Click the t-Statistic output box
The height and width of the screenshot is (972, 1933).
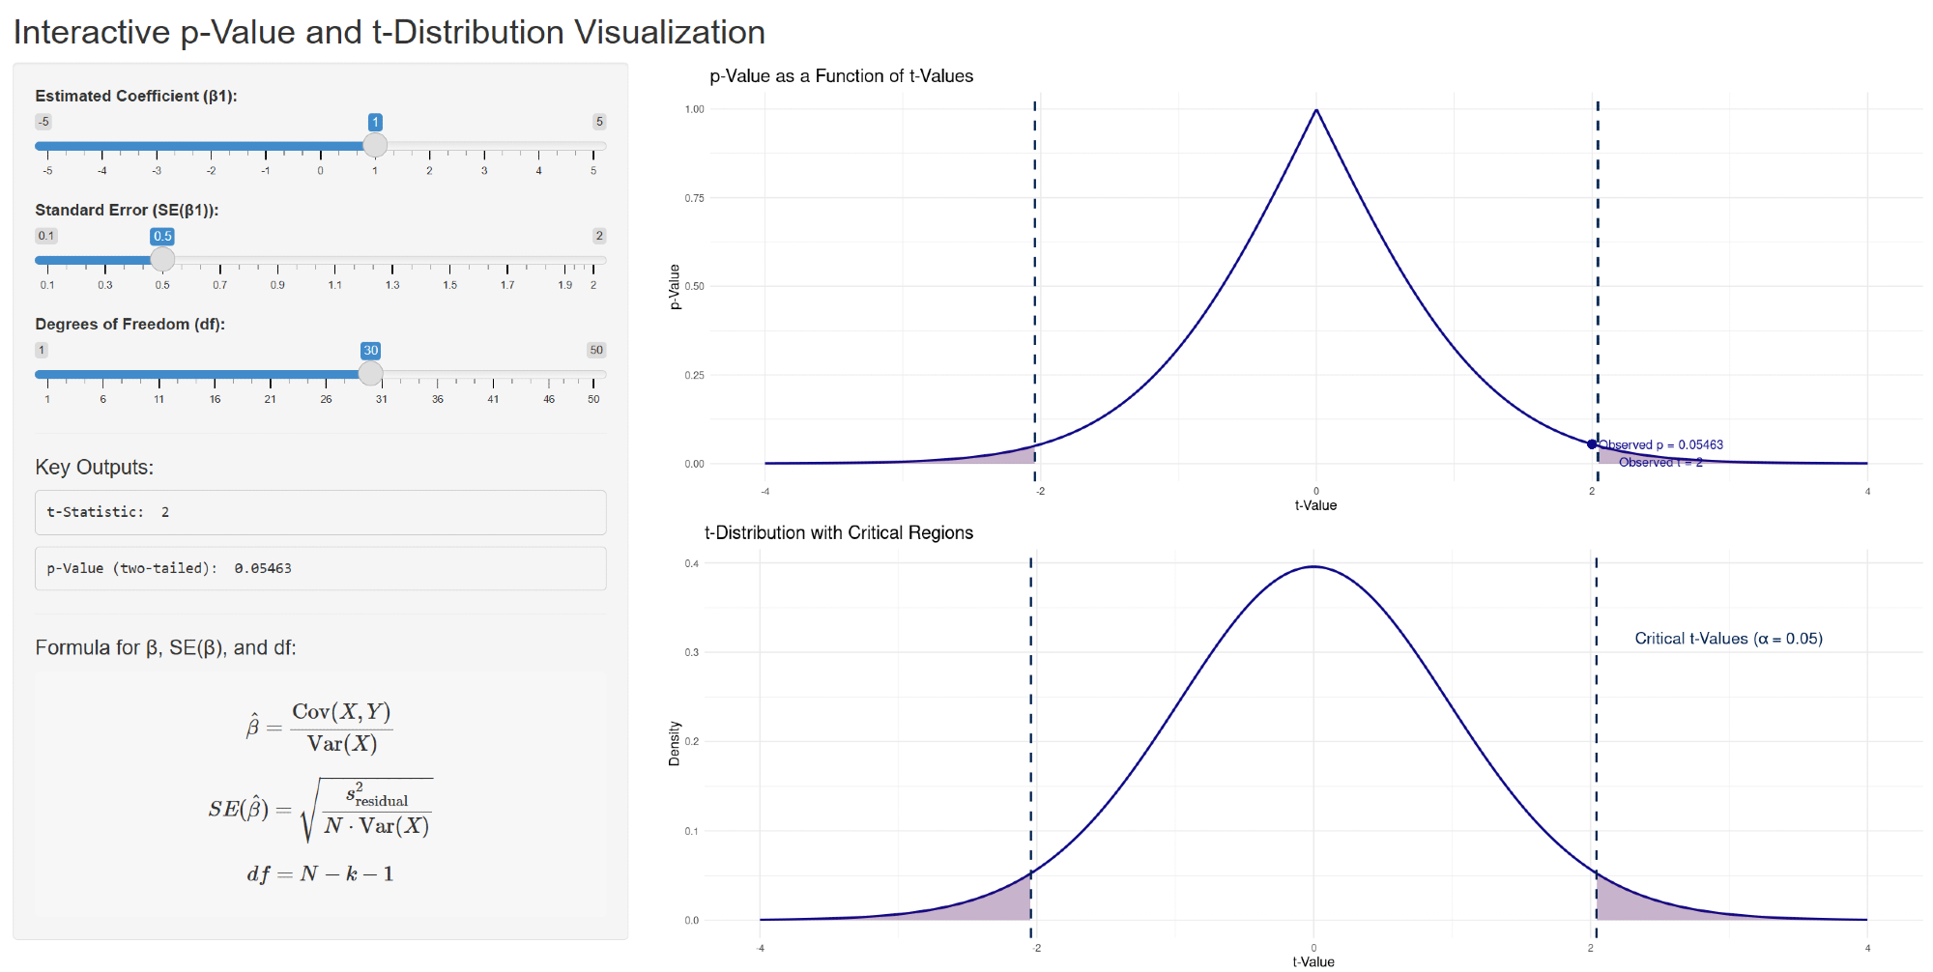click(x=320, y=512)
